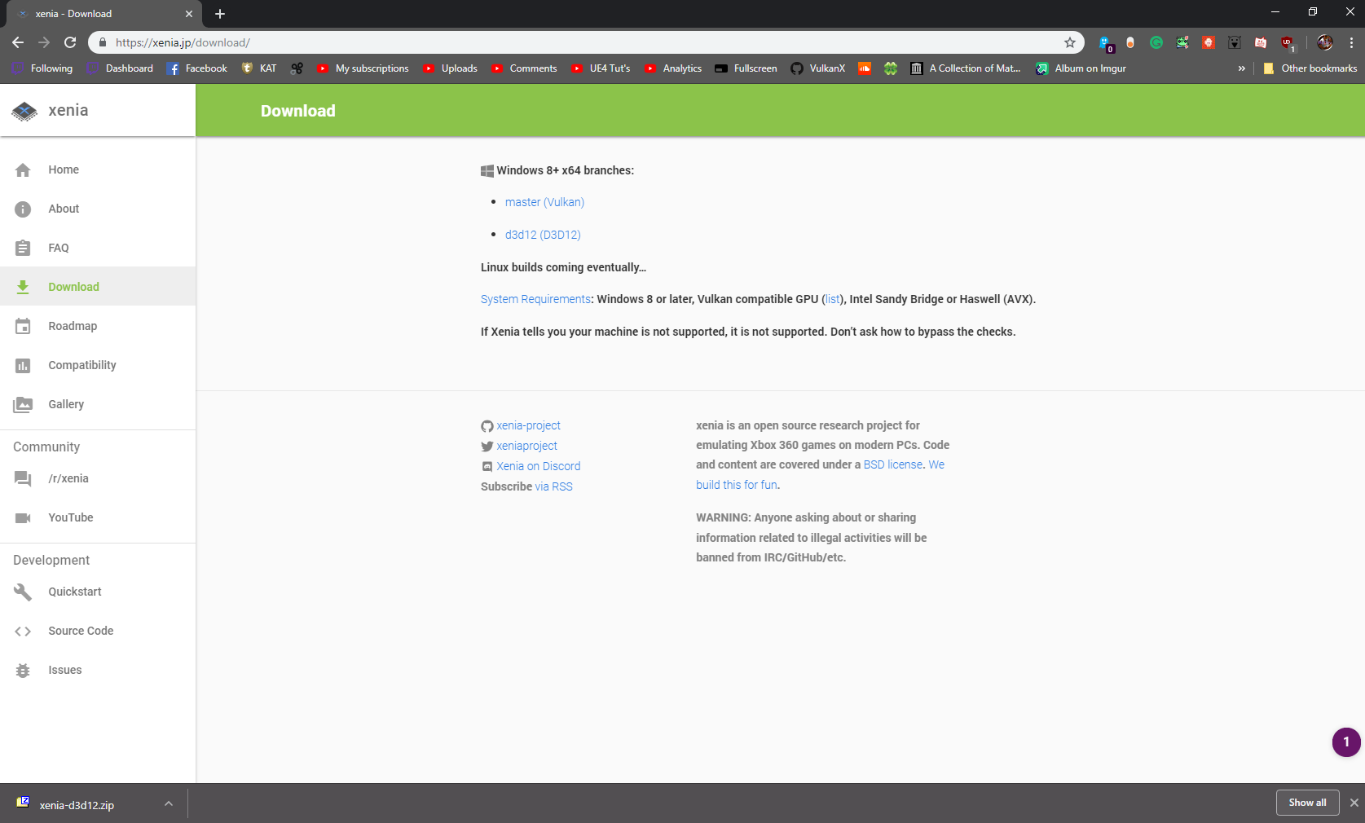Open the Roadmap page from sidebar
Image resolution: width=1365 pixels, height=823 pixels.
point(98,326)
